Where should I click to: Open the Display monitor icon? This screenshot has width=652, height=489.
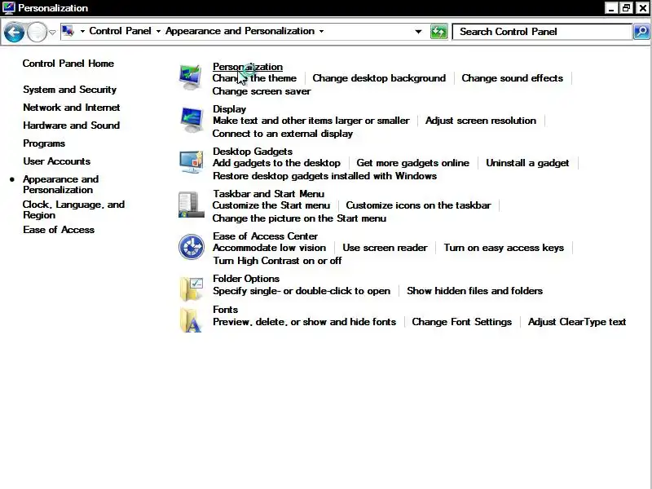[192, 120]
